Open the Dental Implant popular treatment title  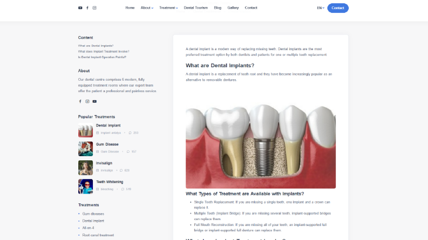point(108,125)
